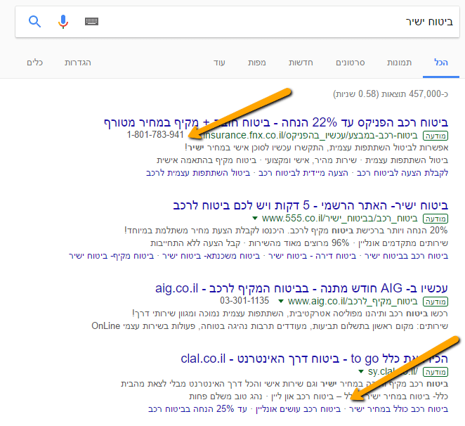This screenshot has width=465, height=426.
Task: Open the כלים tools option
Action: 35,63
